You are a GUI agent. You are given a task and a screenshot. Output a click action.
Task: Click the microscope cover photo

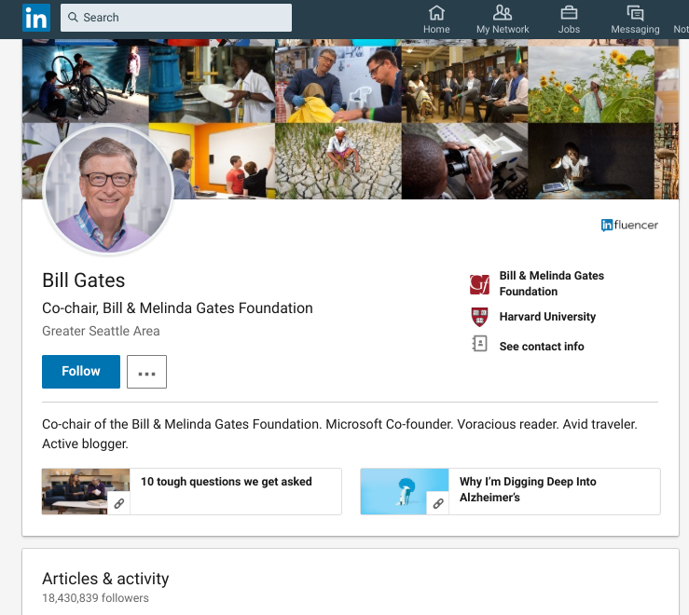pyautogui.click(x=465, y=161)
